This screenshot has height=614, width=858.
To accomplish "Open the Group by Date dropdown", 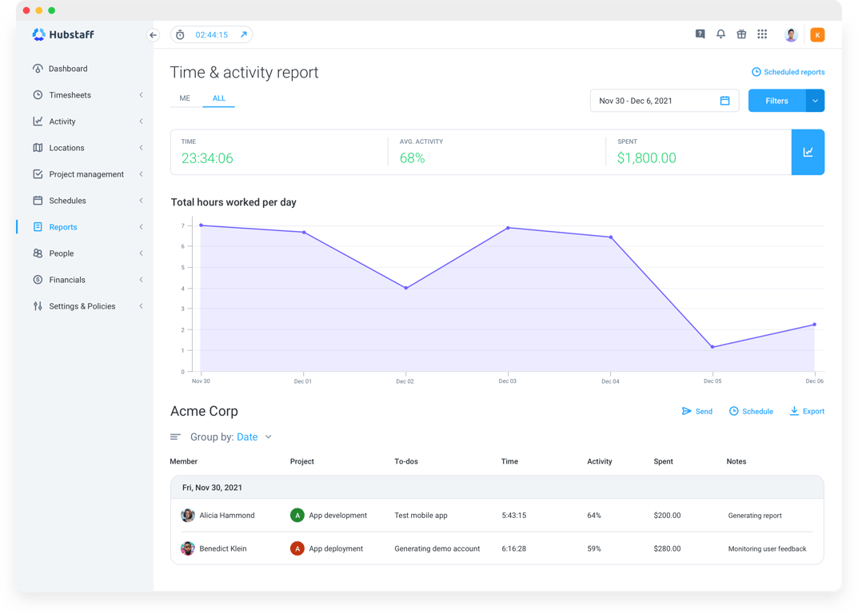I will click(231, 437).
